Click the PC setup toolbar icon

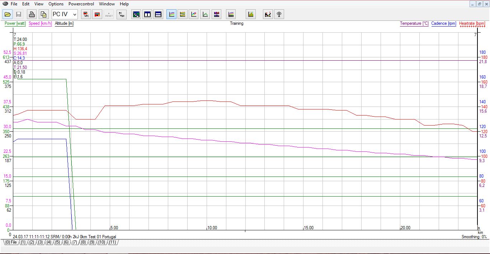(122, 14)
